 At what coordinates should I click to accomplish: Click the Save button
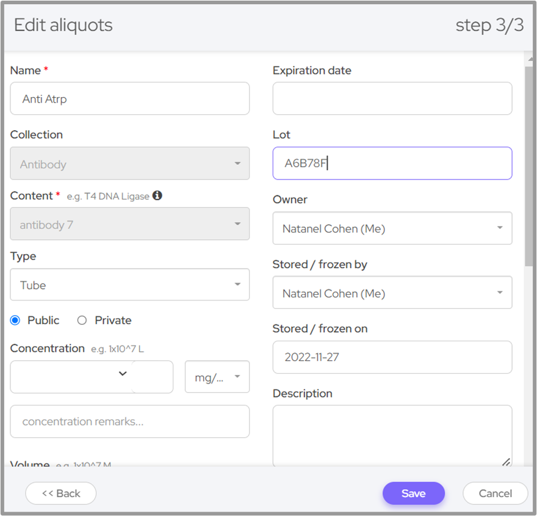(413, 493)
